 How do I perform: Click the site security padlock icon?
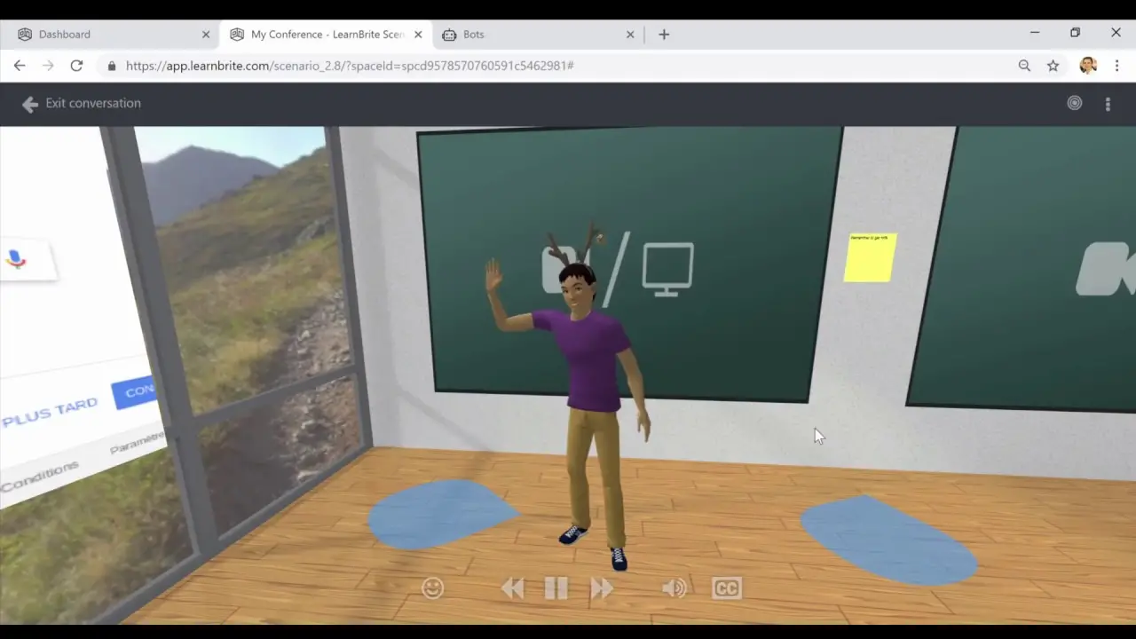[111, 66]
